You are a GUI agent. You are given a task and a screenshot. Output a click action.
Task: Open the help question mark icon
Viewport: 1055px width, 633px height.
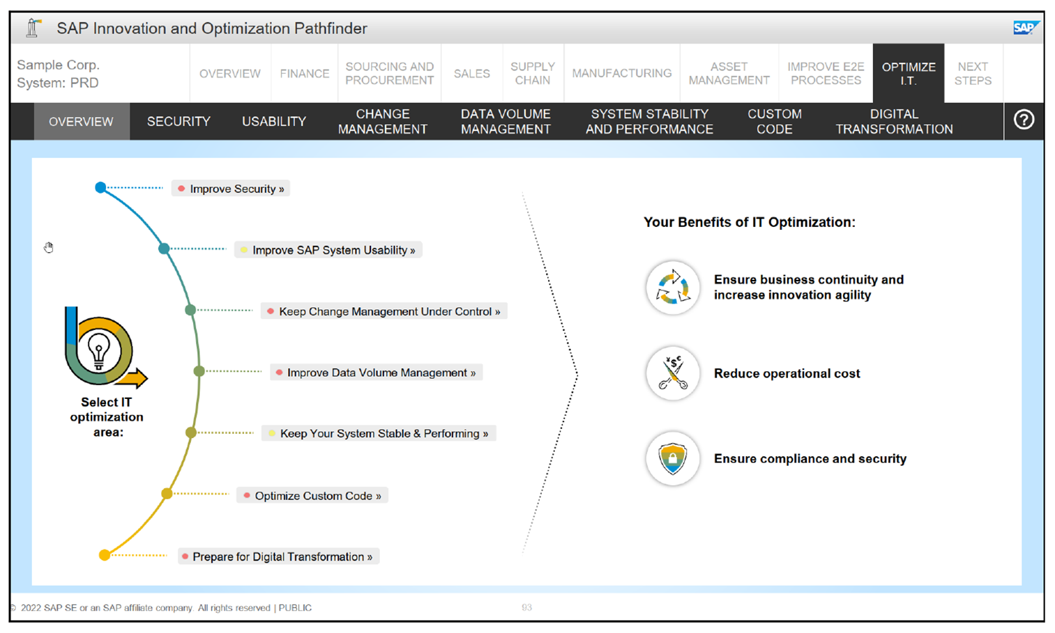pos(1024,120)
